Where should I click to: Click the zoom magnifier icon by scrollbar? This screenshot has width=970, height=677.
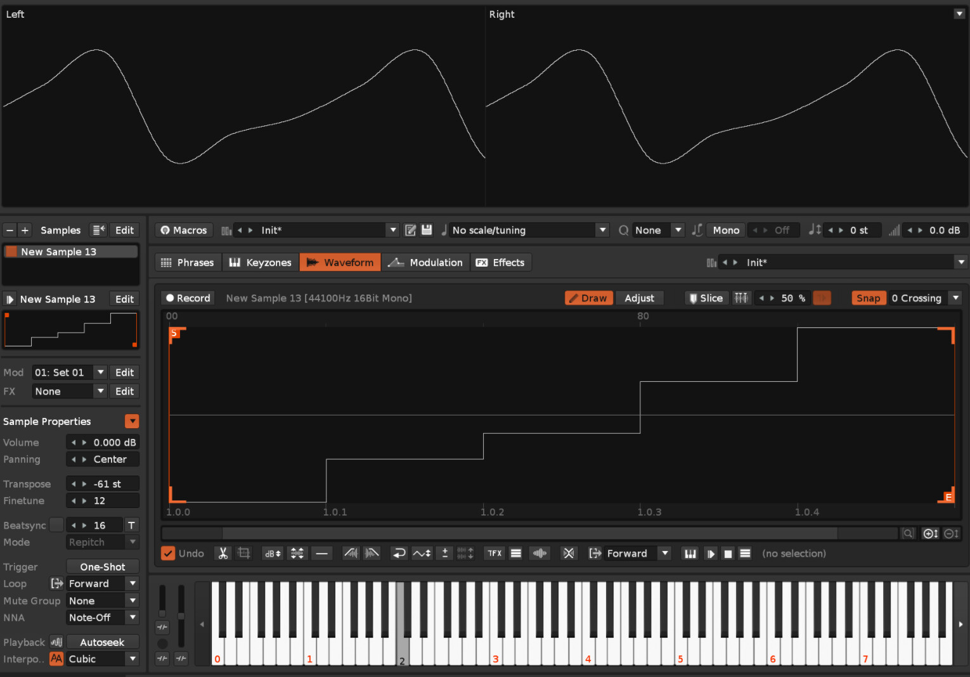(908, 534)
